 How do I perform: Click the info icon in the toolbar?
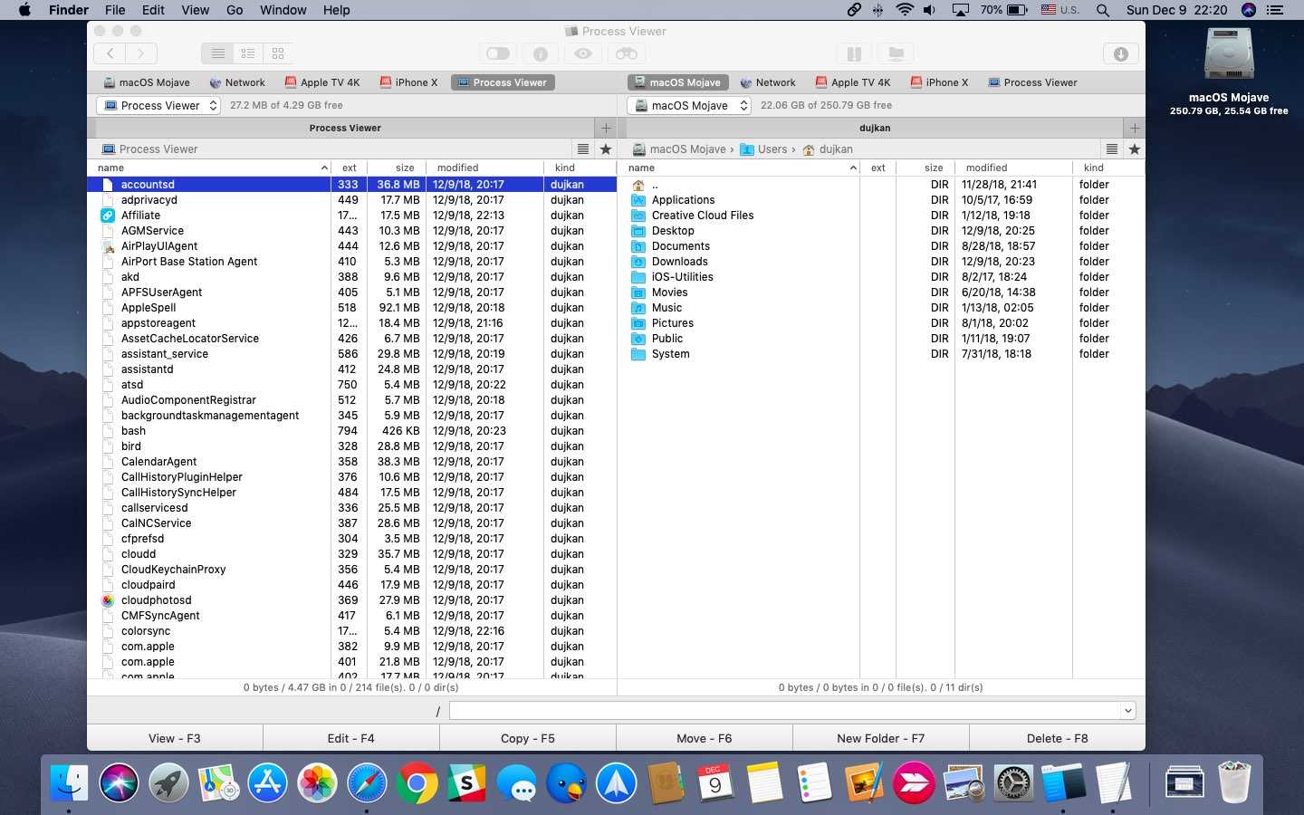541,53
